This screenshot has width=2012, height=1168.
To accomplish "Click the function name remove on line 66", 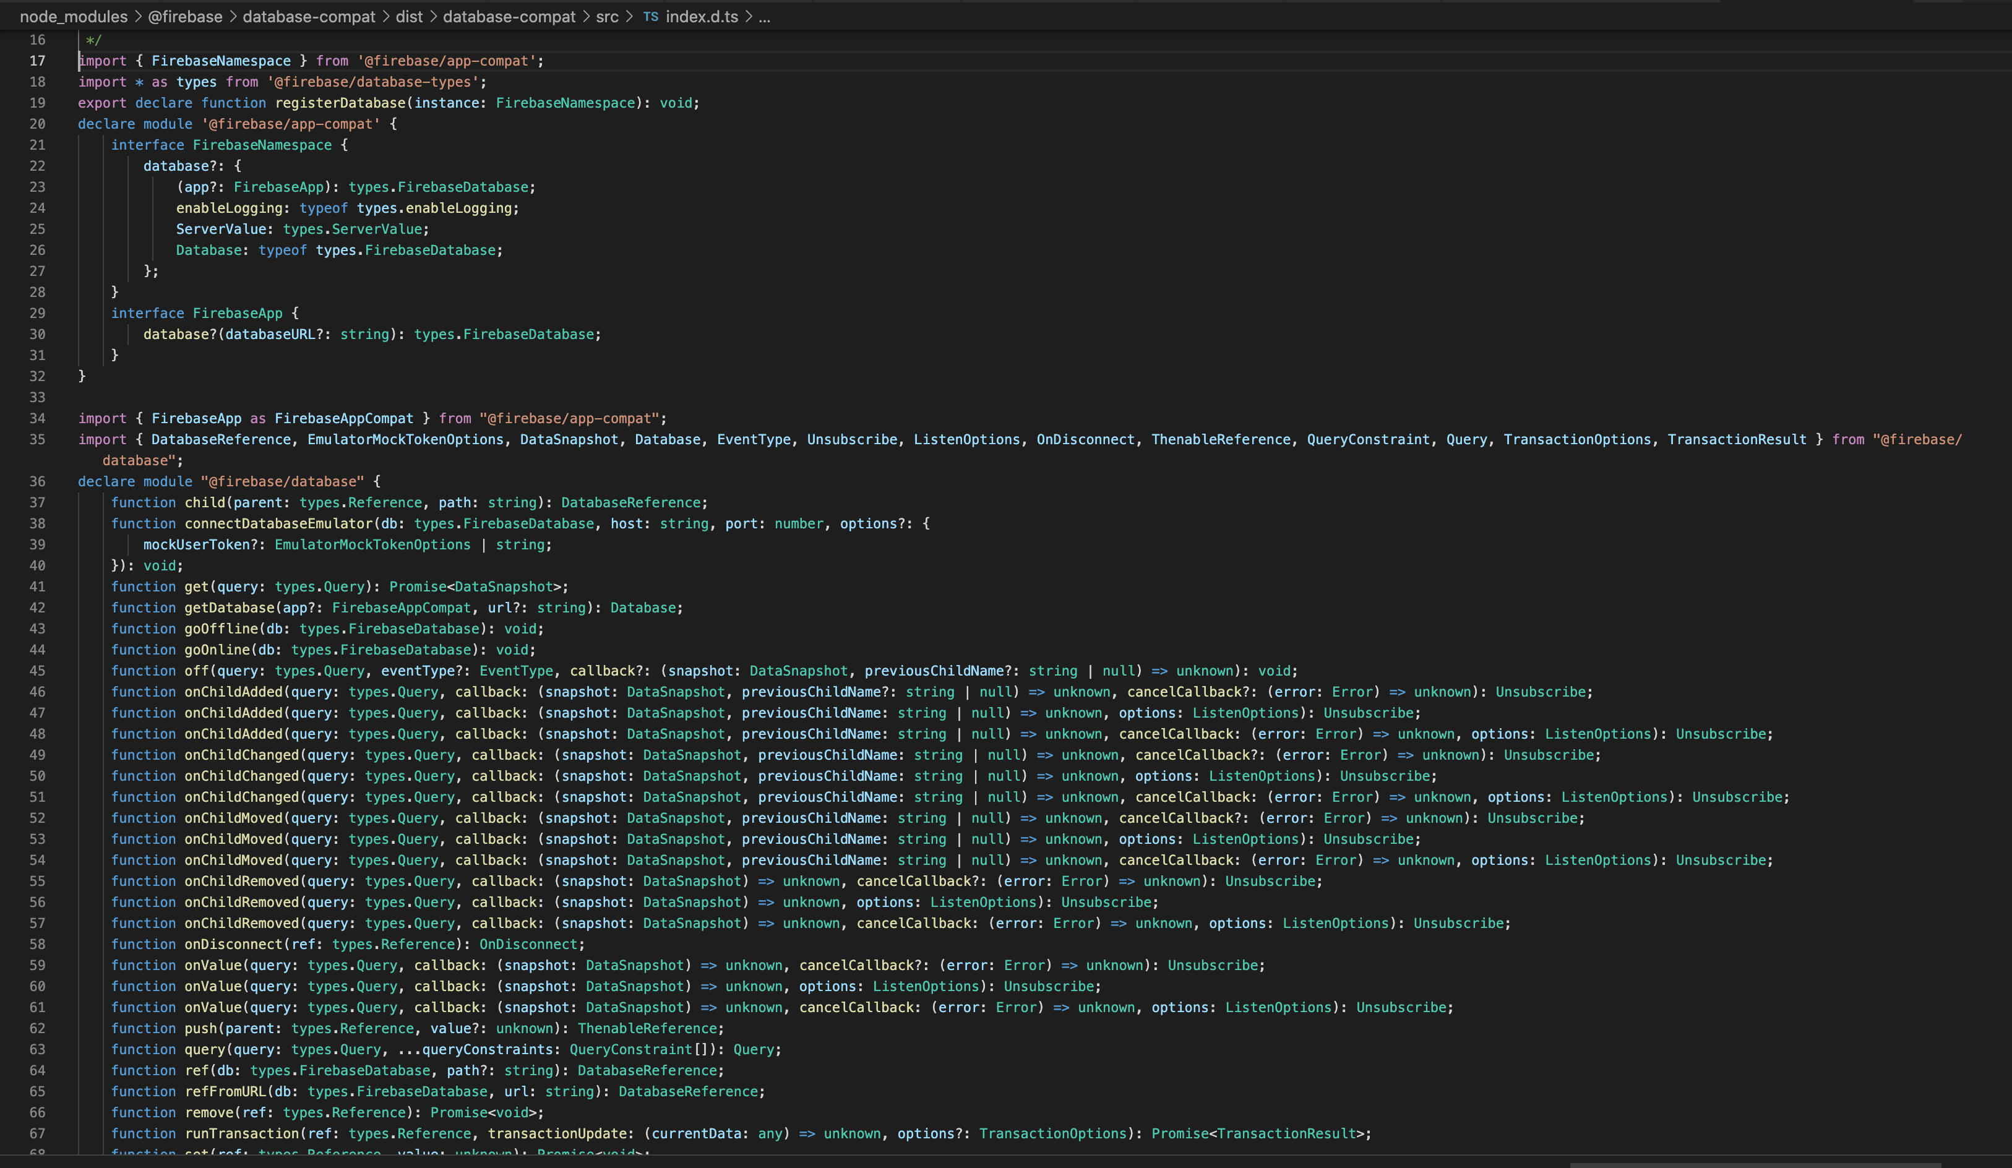I will [x=209, y=1112].
